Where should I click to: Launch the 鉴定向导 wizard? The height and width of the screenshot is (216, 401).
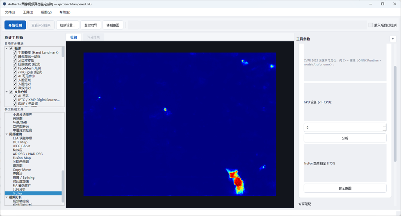point(91,25)
